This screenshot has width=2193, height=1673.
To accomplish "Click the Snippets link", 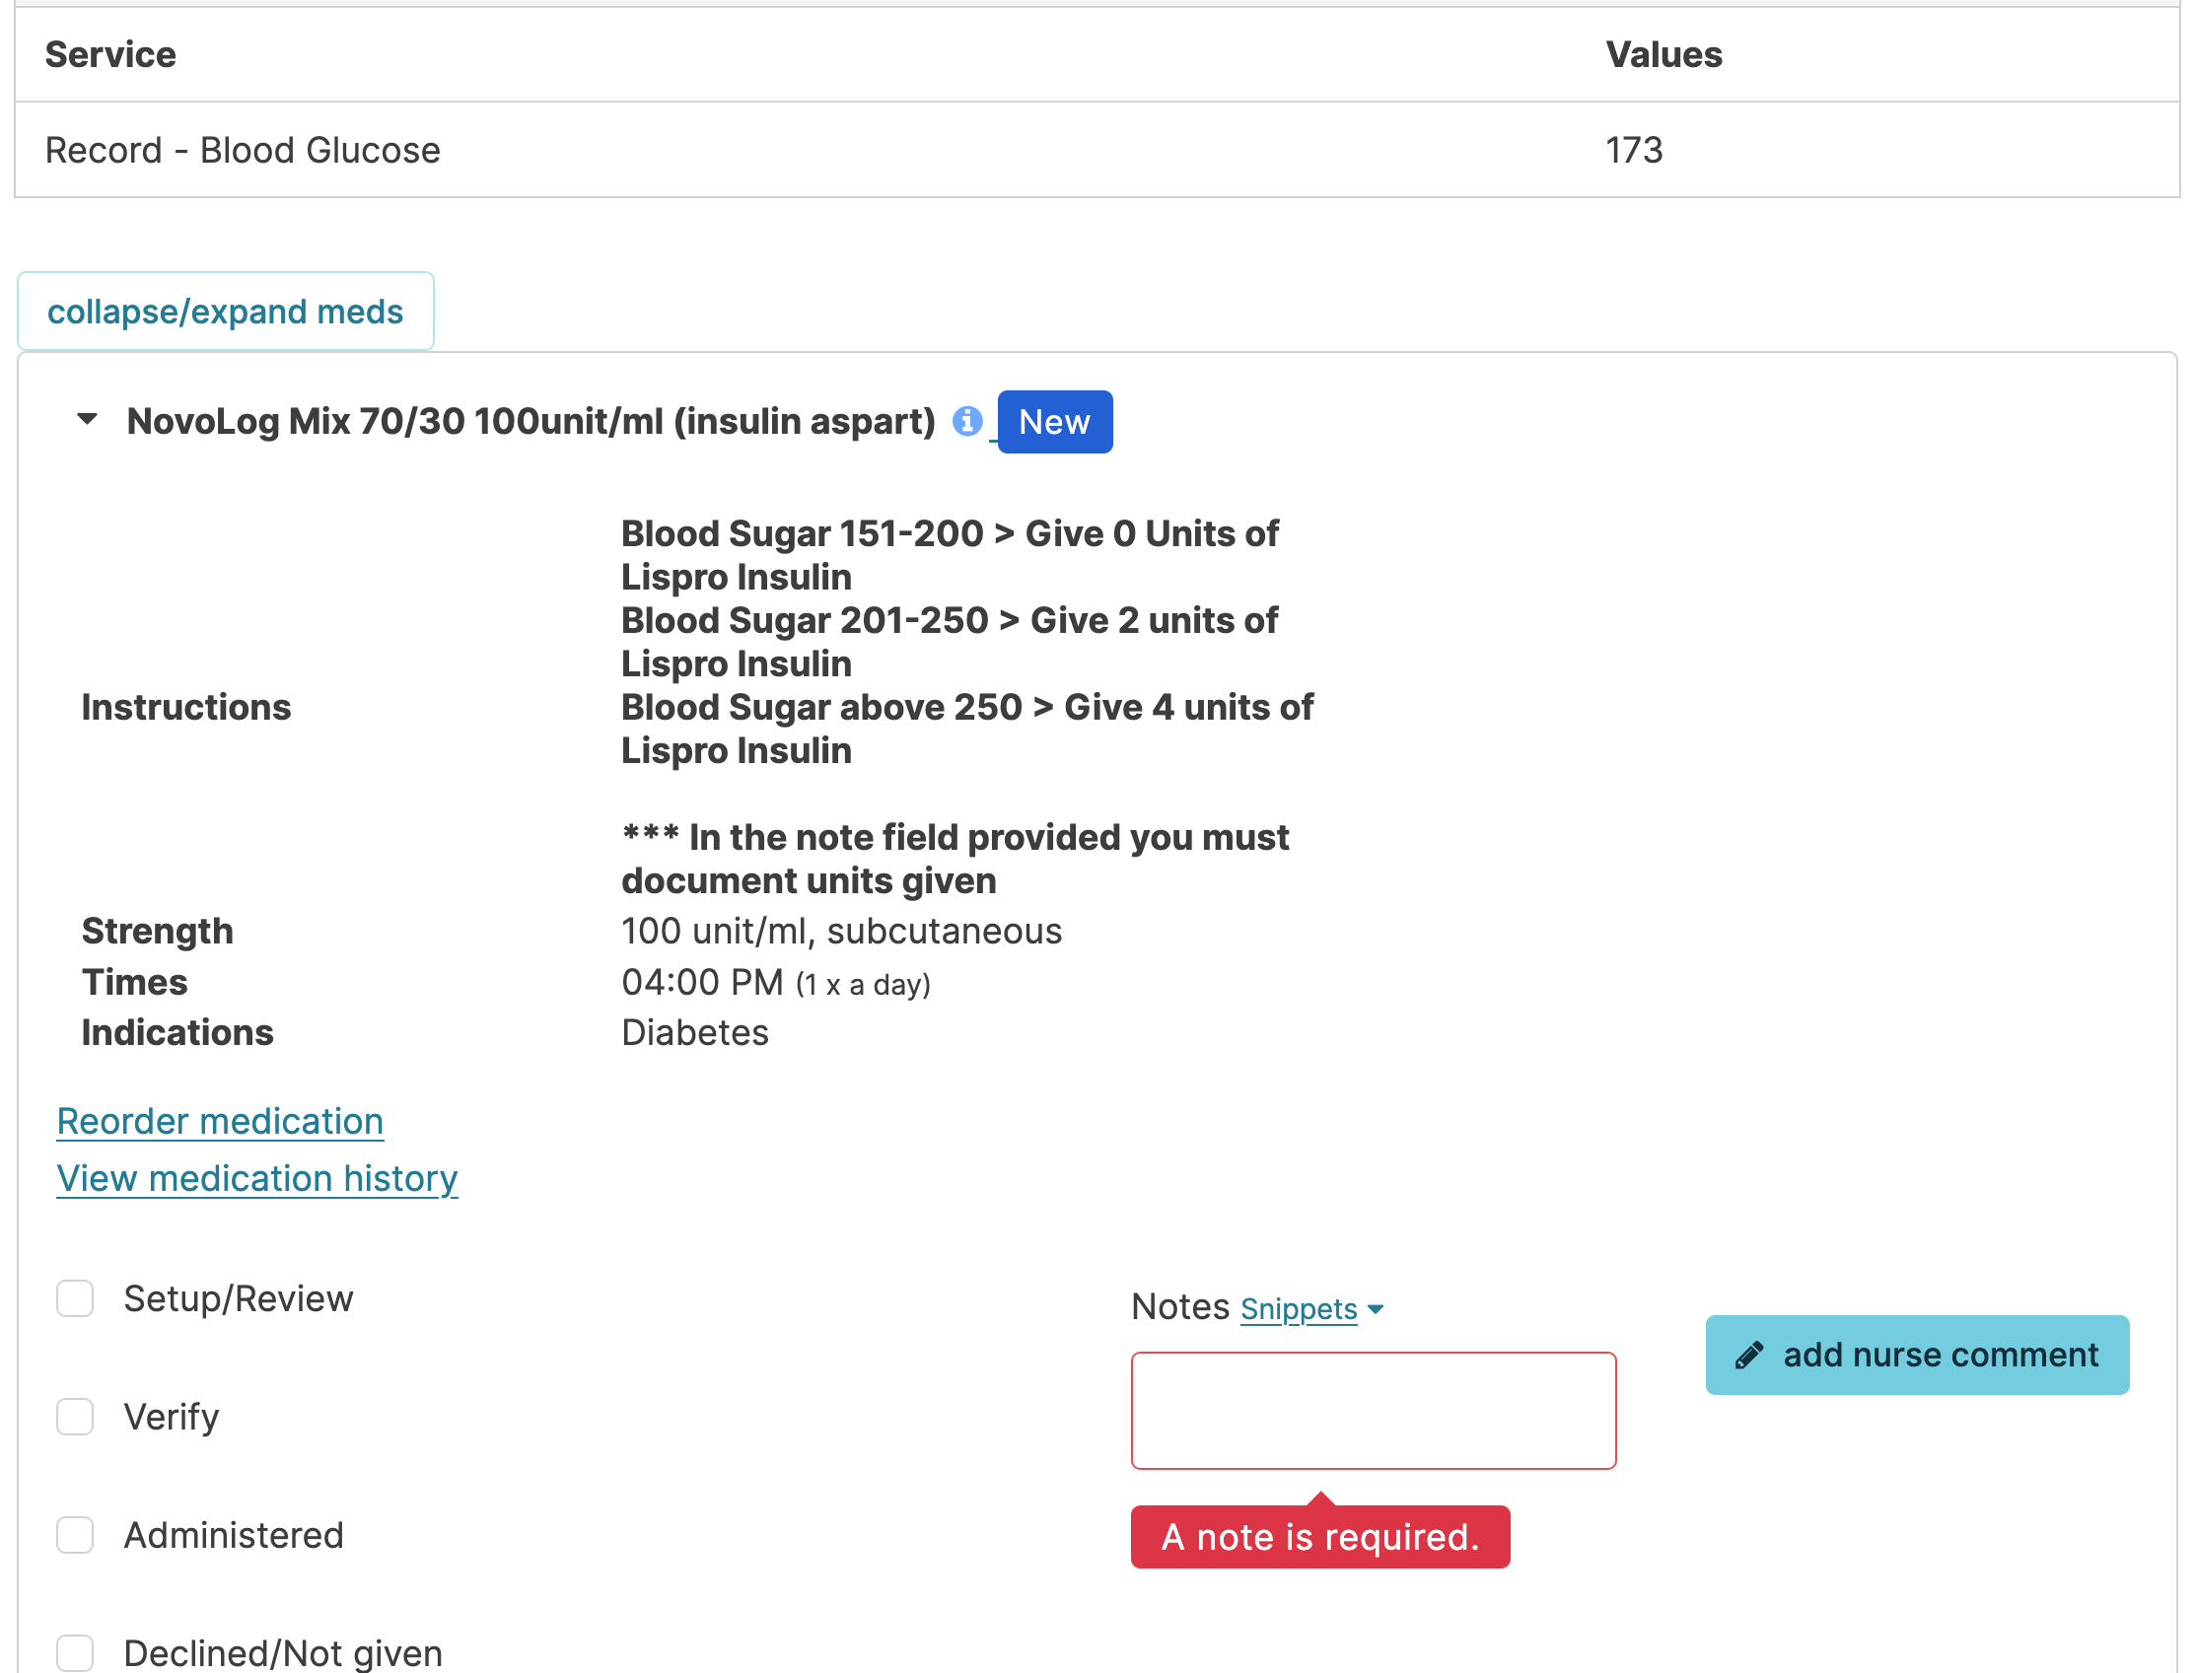I will [1299, 1309].
